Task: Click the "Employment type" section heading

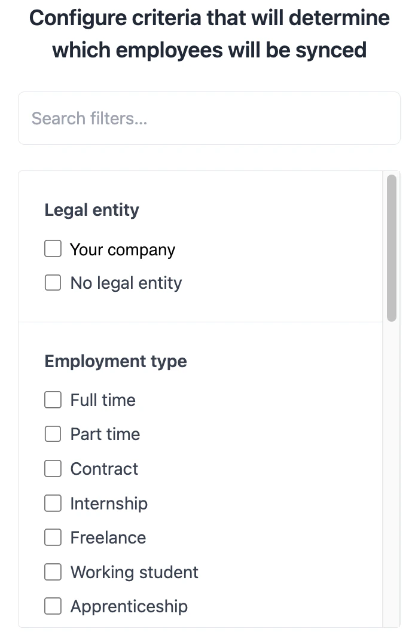Action: point(115,361)
